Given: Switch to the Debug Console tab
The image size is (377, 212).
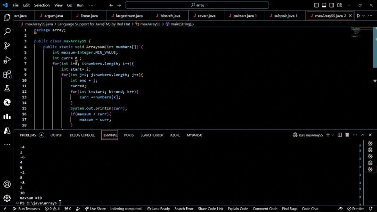Looking at the screenshot, I should (82, 135).
